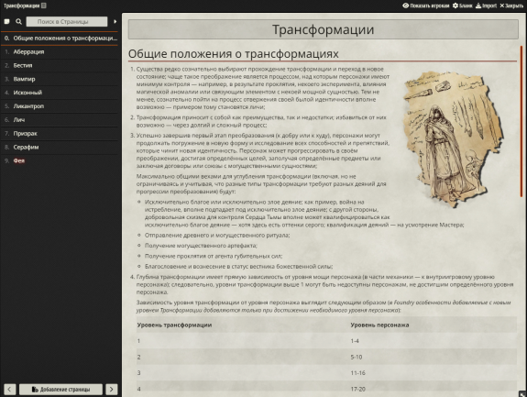Click bullet 'Получение могущественного артефакта'

click(x=201, y=246)
